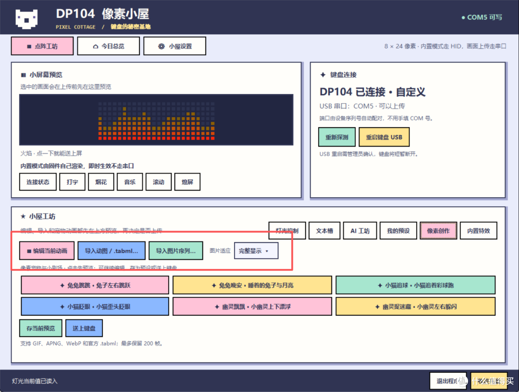519x392 pixels.
Task: Select the 滚动 built-in mode
Action: tap(159, 182)
